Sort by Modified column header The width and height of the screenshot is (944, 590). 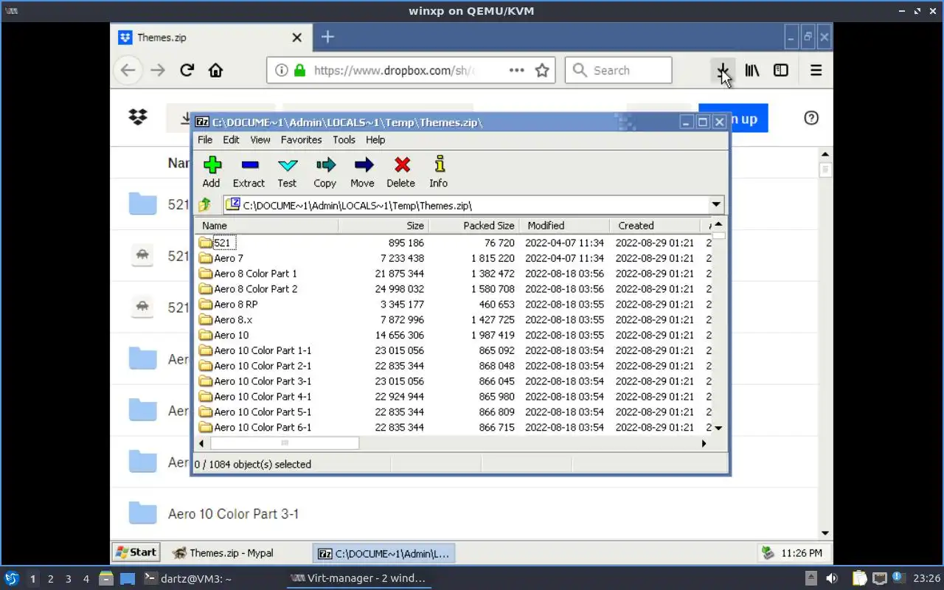point(564,226)
